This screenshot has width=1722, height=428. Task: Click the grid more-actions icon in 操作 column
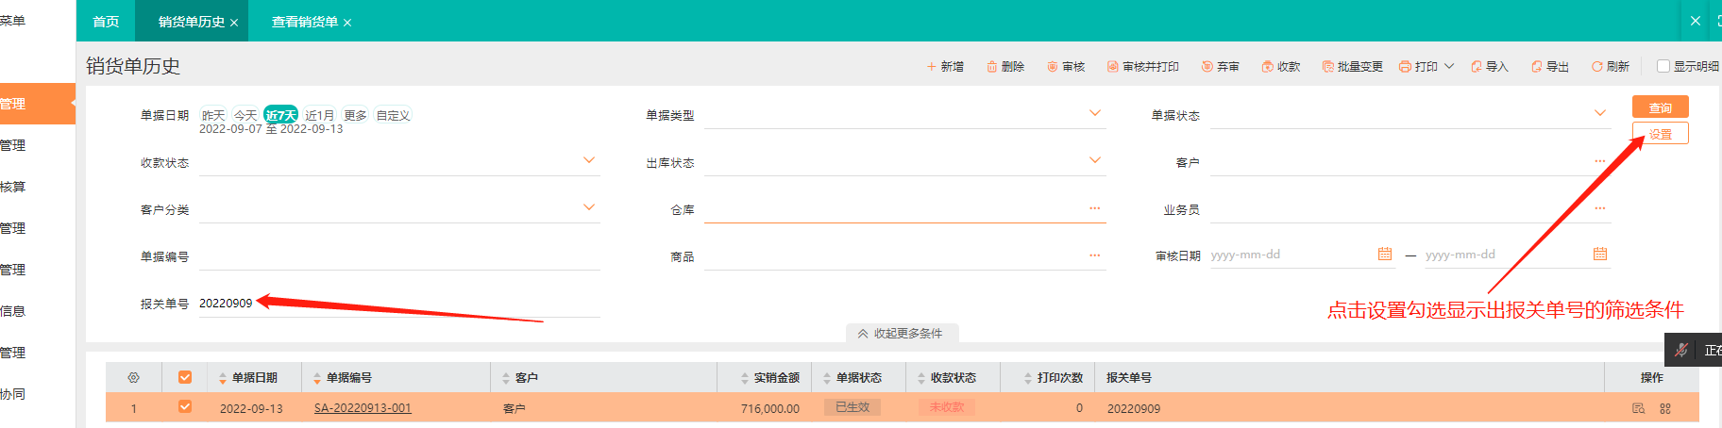[1665, 408]
